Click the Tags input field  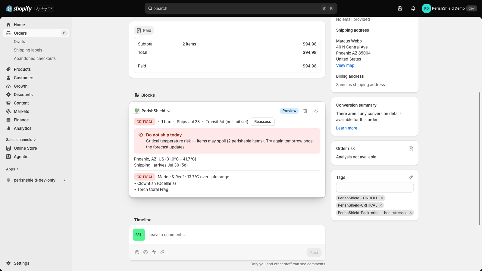tap(375, 188)
